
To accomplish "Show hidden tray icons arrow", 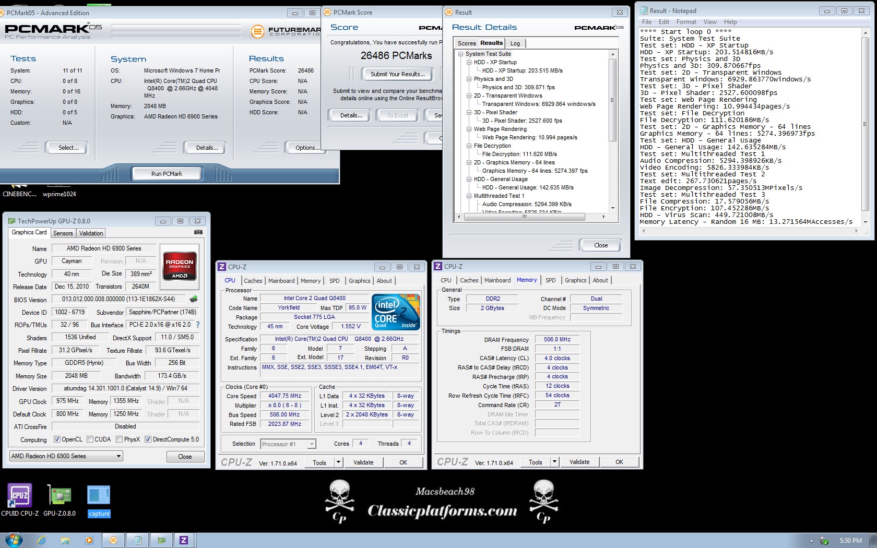I will (x=811, y=541).
